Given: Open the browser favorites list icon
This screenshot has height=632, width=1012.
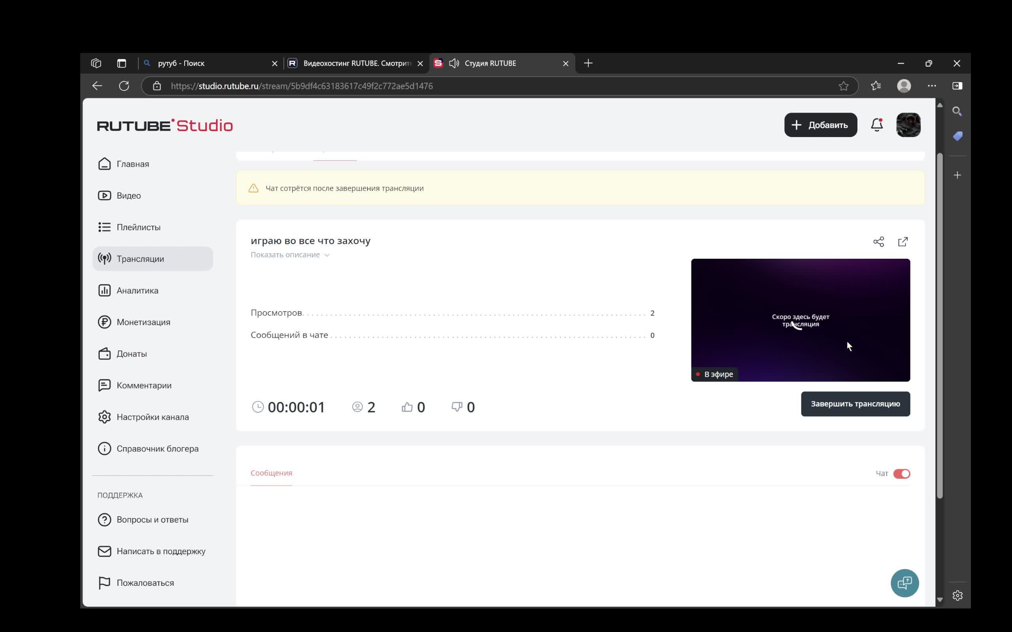Looking at the screenshot, I should click(876, 86).
